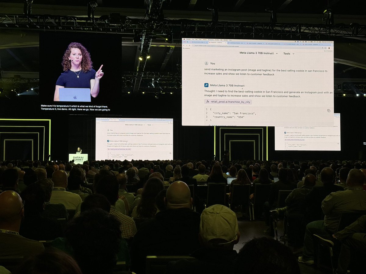Bookmark the page with the star icon

325,48
